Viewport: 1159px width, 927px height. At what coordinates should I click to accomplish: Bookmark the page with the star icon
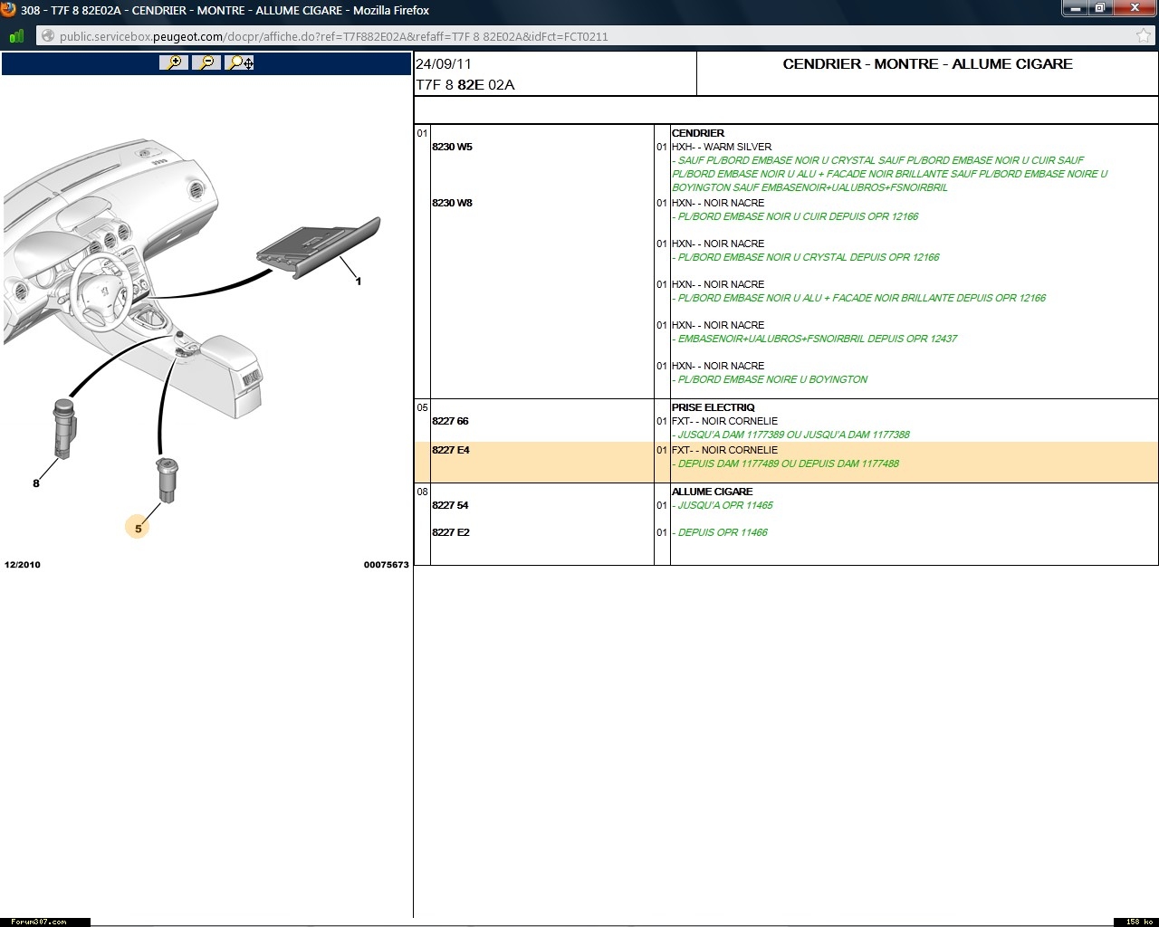click(1143, 36)
